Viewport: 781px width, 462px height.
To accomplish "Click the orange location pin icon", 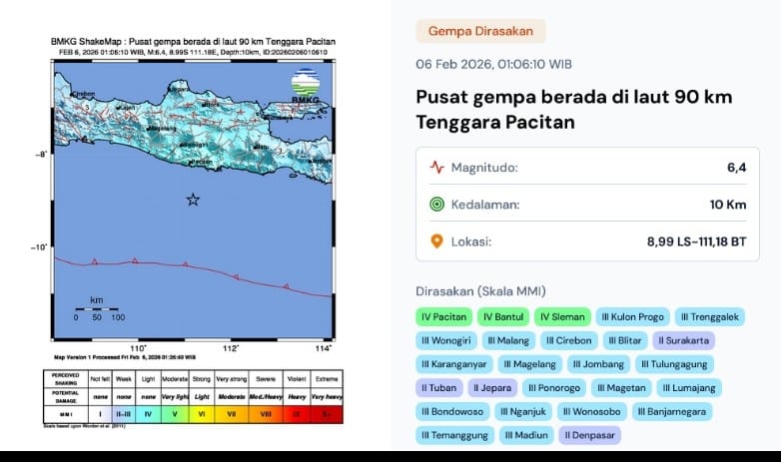I will click(436, 241).
